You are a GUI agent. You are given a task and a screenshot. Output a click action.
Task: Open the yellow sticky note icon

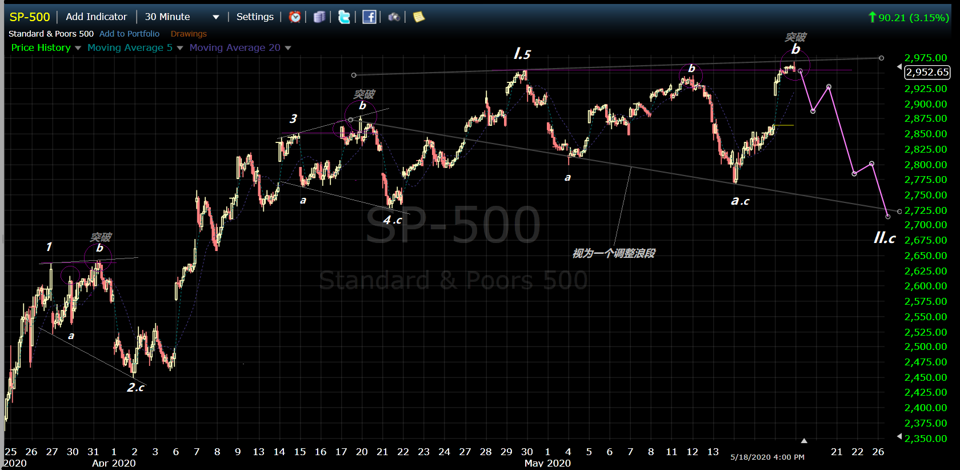[419, 17]
